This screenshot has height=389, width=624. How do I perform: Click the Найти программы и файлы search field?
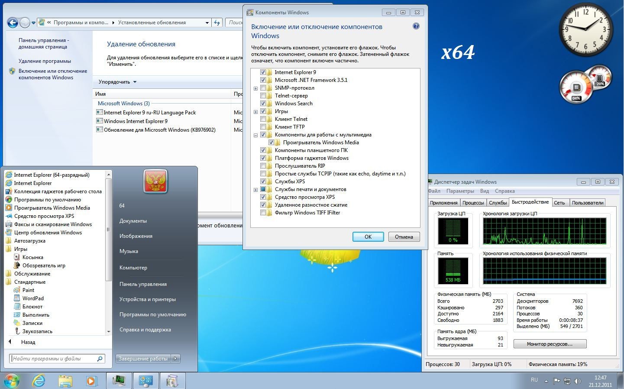pos(56,359)
